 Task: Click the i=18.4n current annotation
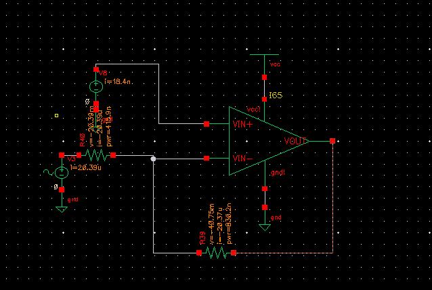pyautogui.click(x=117, y=81)
